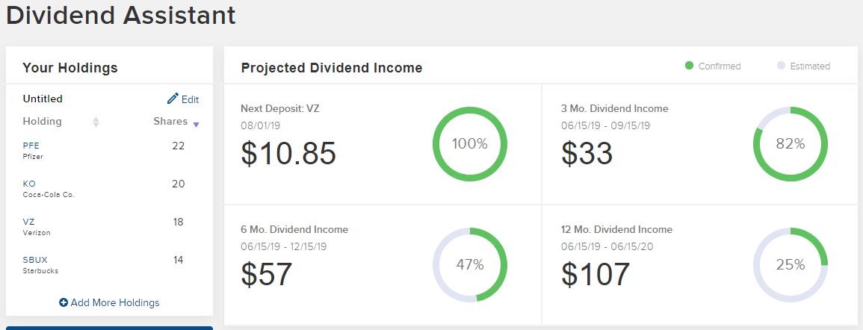
Task: Open the SBUX ticker link
Action: tap(35, 260)
